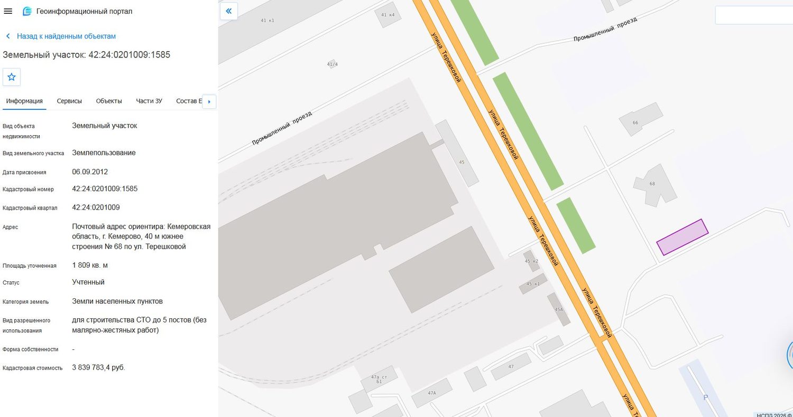Click the address text starting Почтовый адрес ориентира
The image size is (793, 417).
(x=141, y=236)
